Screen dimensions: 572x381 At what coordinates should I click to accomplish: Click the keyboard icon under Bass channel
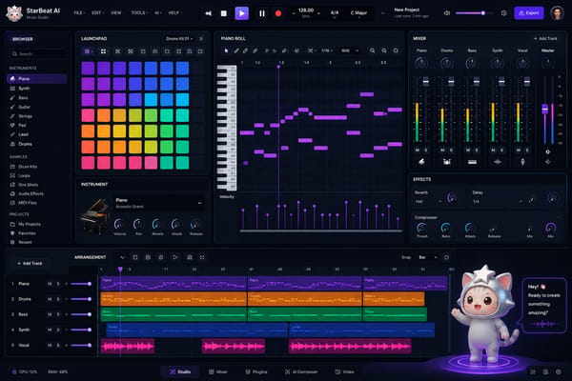472,162
